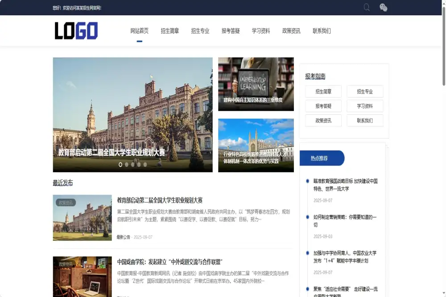446x297 pixels.
Task: Switch to third carousel slide dot
Action: [132, 164]
